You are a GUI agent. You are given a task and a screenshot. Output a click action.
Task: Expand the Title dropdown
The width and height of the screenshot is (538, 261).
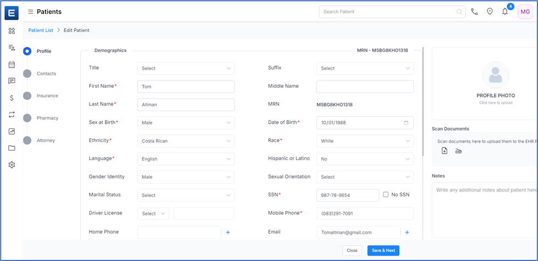pos(186,69)
